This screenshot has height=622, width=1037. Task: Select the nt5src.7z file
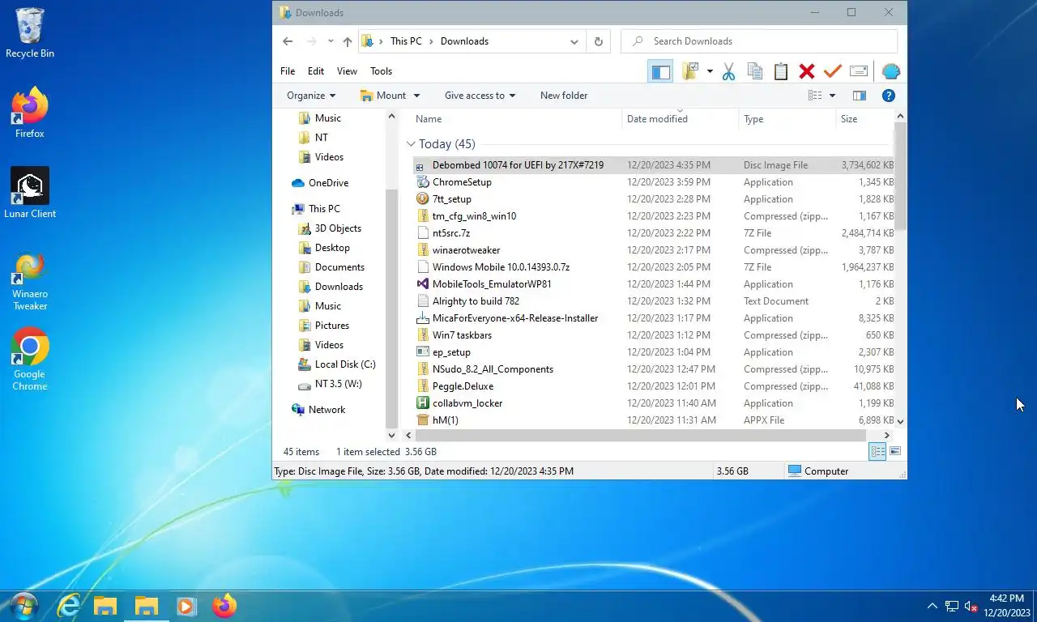coord(654,233)
